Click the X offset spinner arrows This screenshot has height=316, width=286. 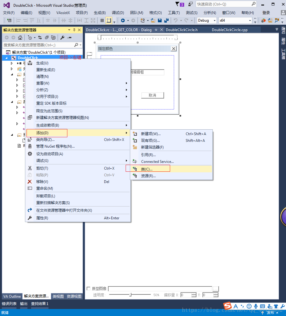click(x=194, y=295)
